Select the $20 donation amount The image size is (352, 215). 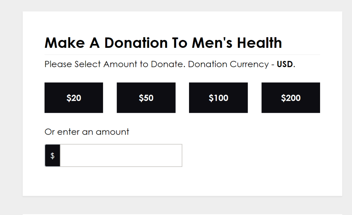coord(74,98)
